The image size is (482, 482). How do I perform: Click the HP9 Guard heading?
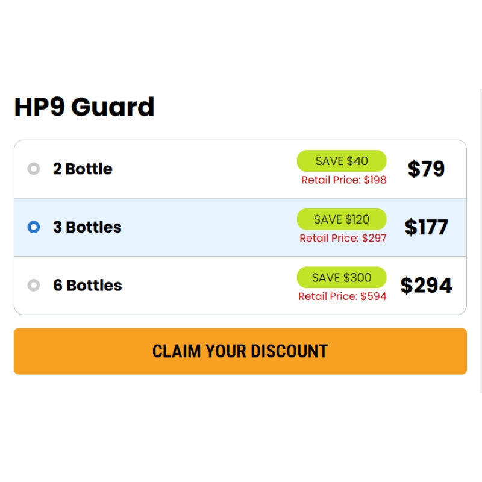(x=84, y=107)
